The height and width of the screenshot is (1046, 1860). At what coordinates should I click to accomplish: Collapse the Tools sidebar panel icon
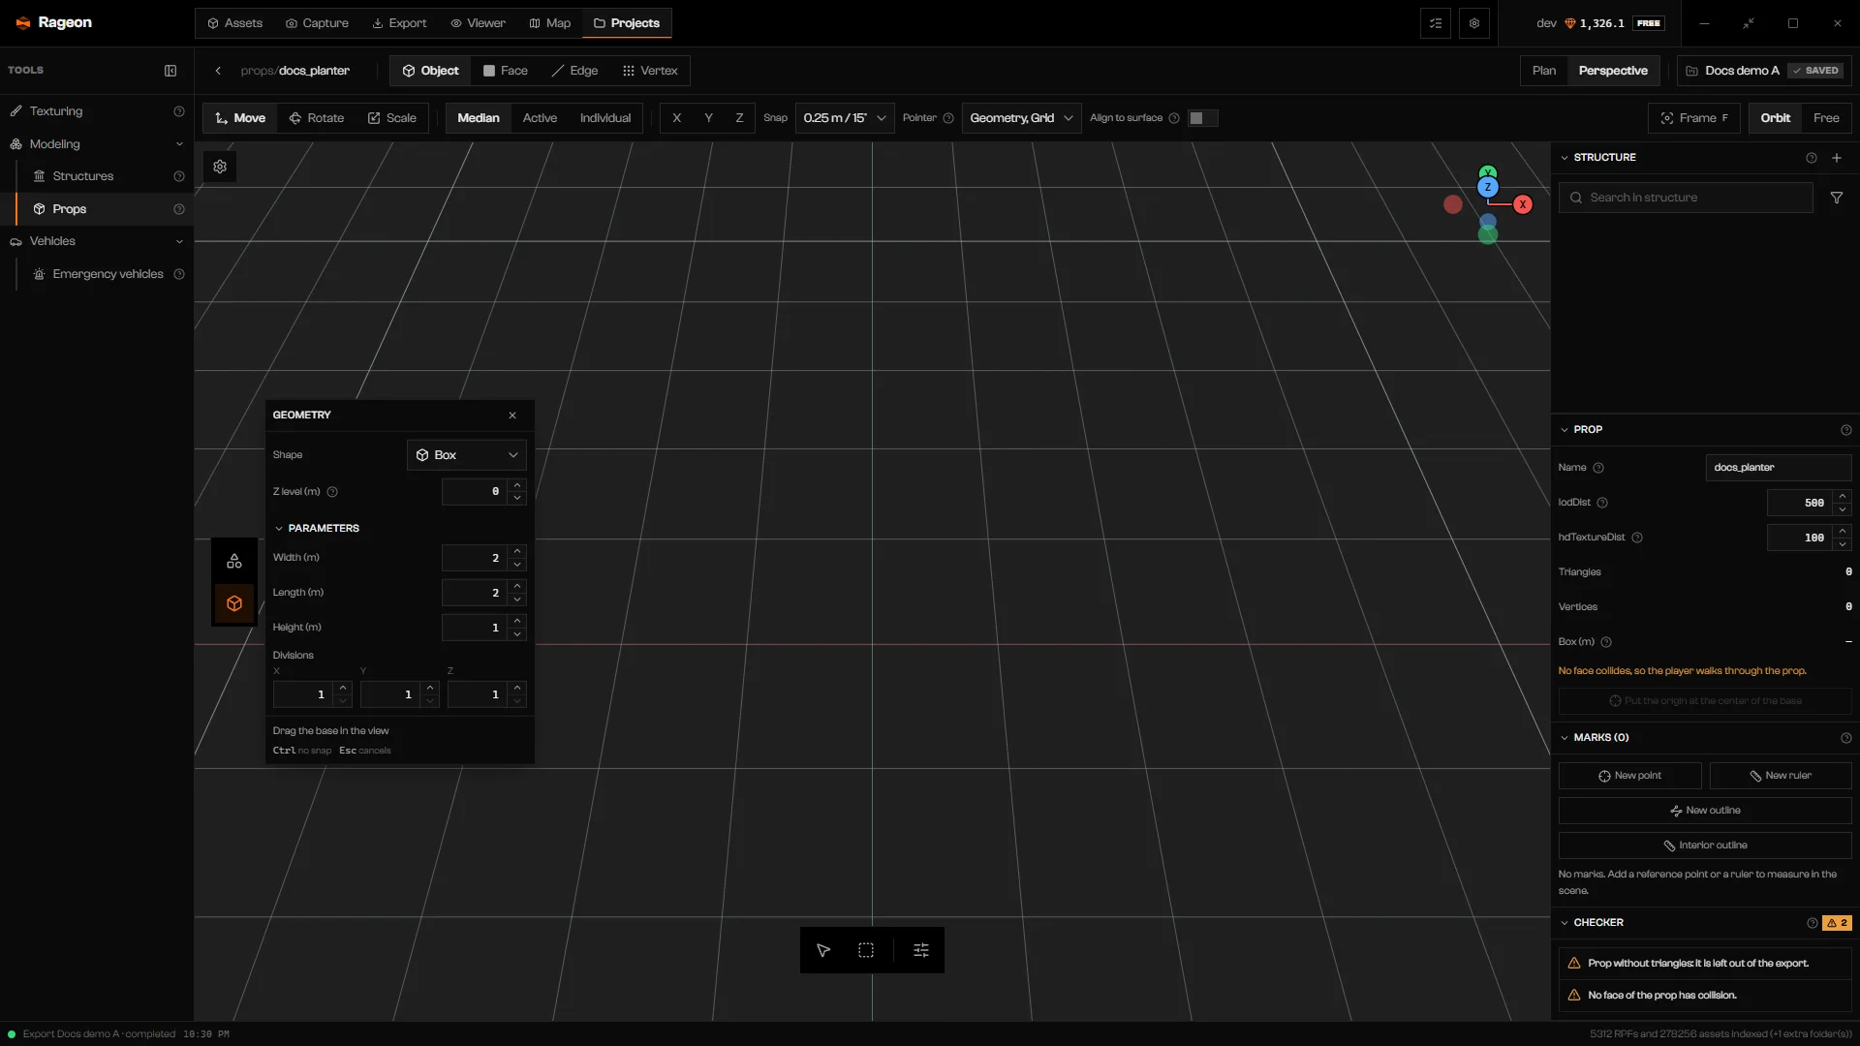pos(170,71)
